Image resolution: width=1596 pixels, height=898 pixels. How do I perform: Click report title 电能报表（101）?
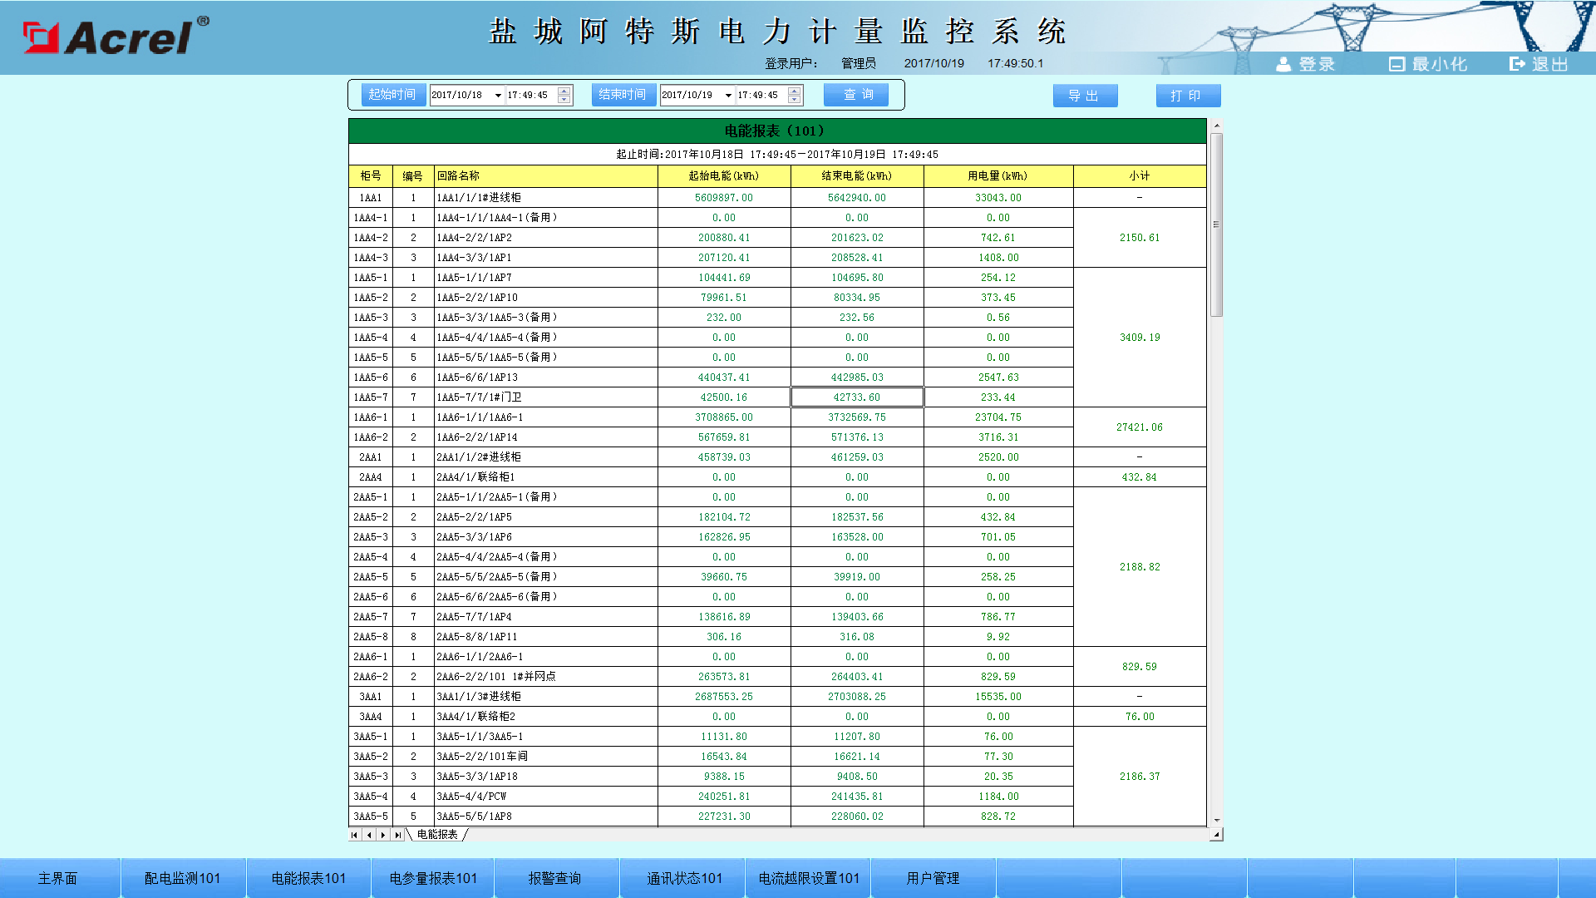(777, 131)
